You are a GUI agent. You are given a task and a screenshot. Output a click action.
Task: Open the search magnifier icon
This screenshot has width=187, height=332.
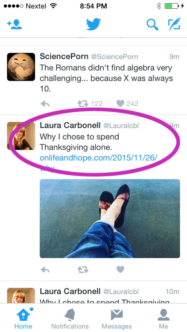152,25
